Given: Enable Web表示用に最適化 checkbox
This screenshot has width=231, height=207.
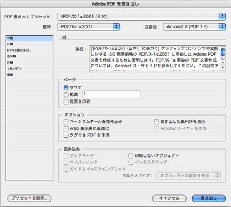Looking at the screenshot, I should click(x=66, y=128).
